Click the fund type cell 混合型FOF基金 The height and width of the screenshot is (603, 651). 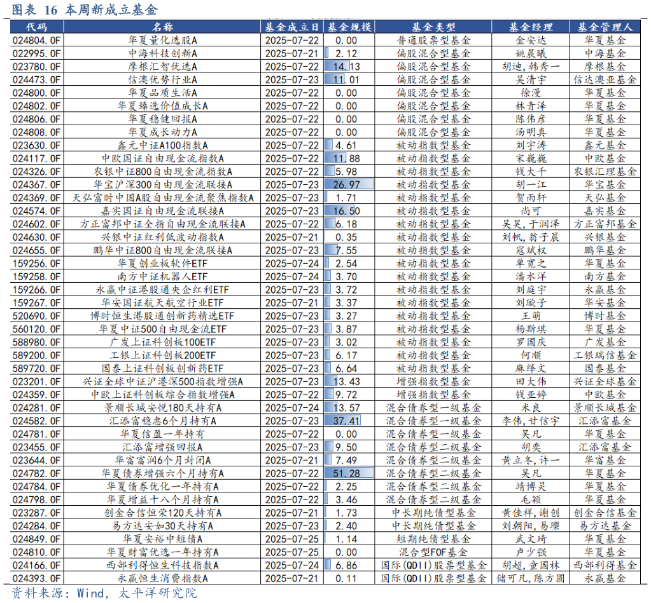pos(433,552)
